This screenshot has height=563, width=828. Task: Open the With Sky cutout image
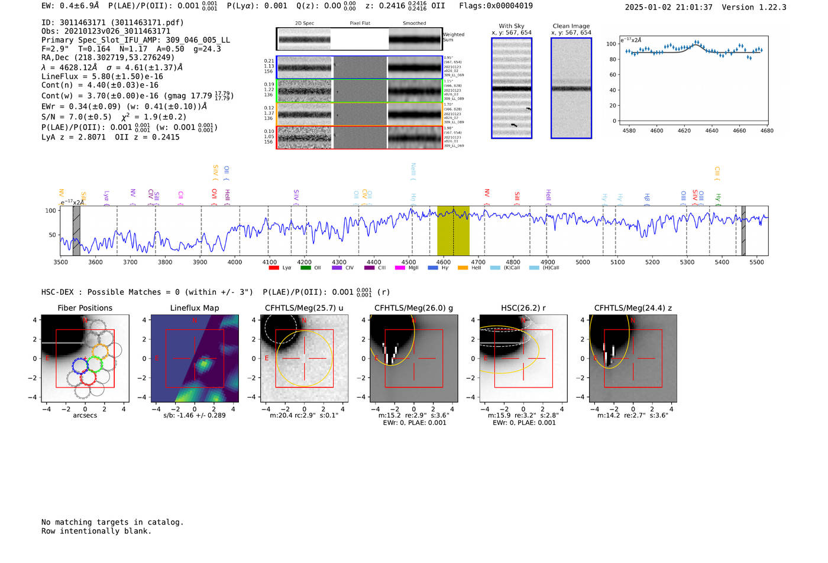512,88
